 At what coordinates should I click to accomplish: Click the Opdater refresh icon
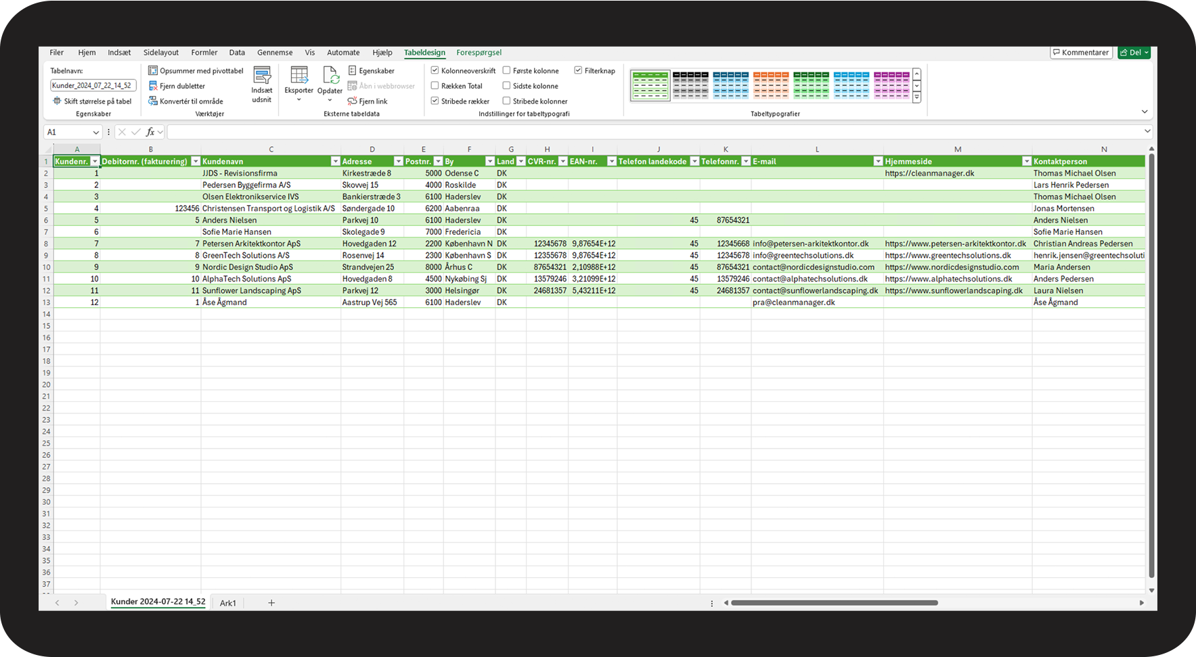tap(330, 75)
